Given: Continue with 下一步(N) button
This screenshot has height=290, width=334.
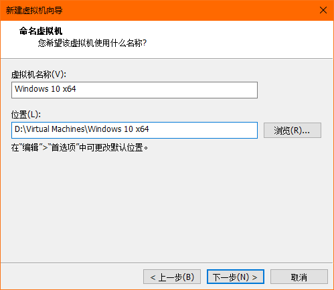Looking at the screenshot, I should [236, 277].
